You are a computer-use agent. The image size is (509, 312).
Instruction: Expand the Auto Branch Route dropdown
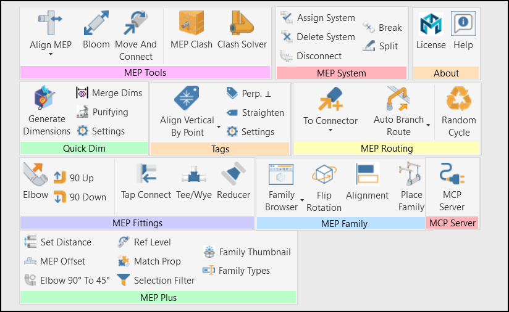point(428,125)
